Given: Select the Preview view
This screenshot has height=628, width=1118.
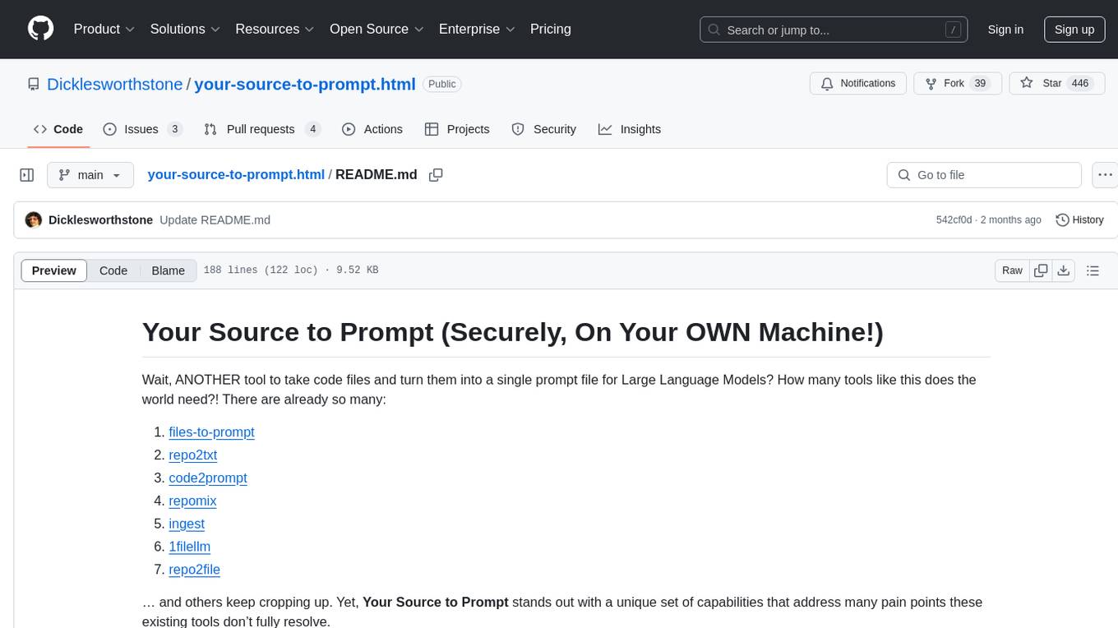Looking at the screenshot, I should pos(54,270).
